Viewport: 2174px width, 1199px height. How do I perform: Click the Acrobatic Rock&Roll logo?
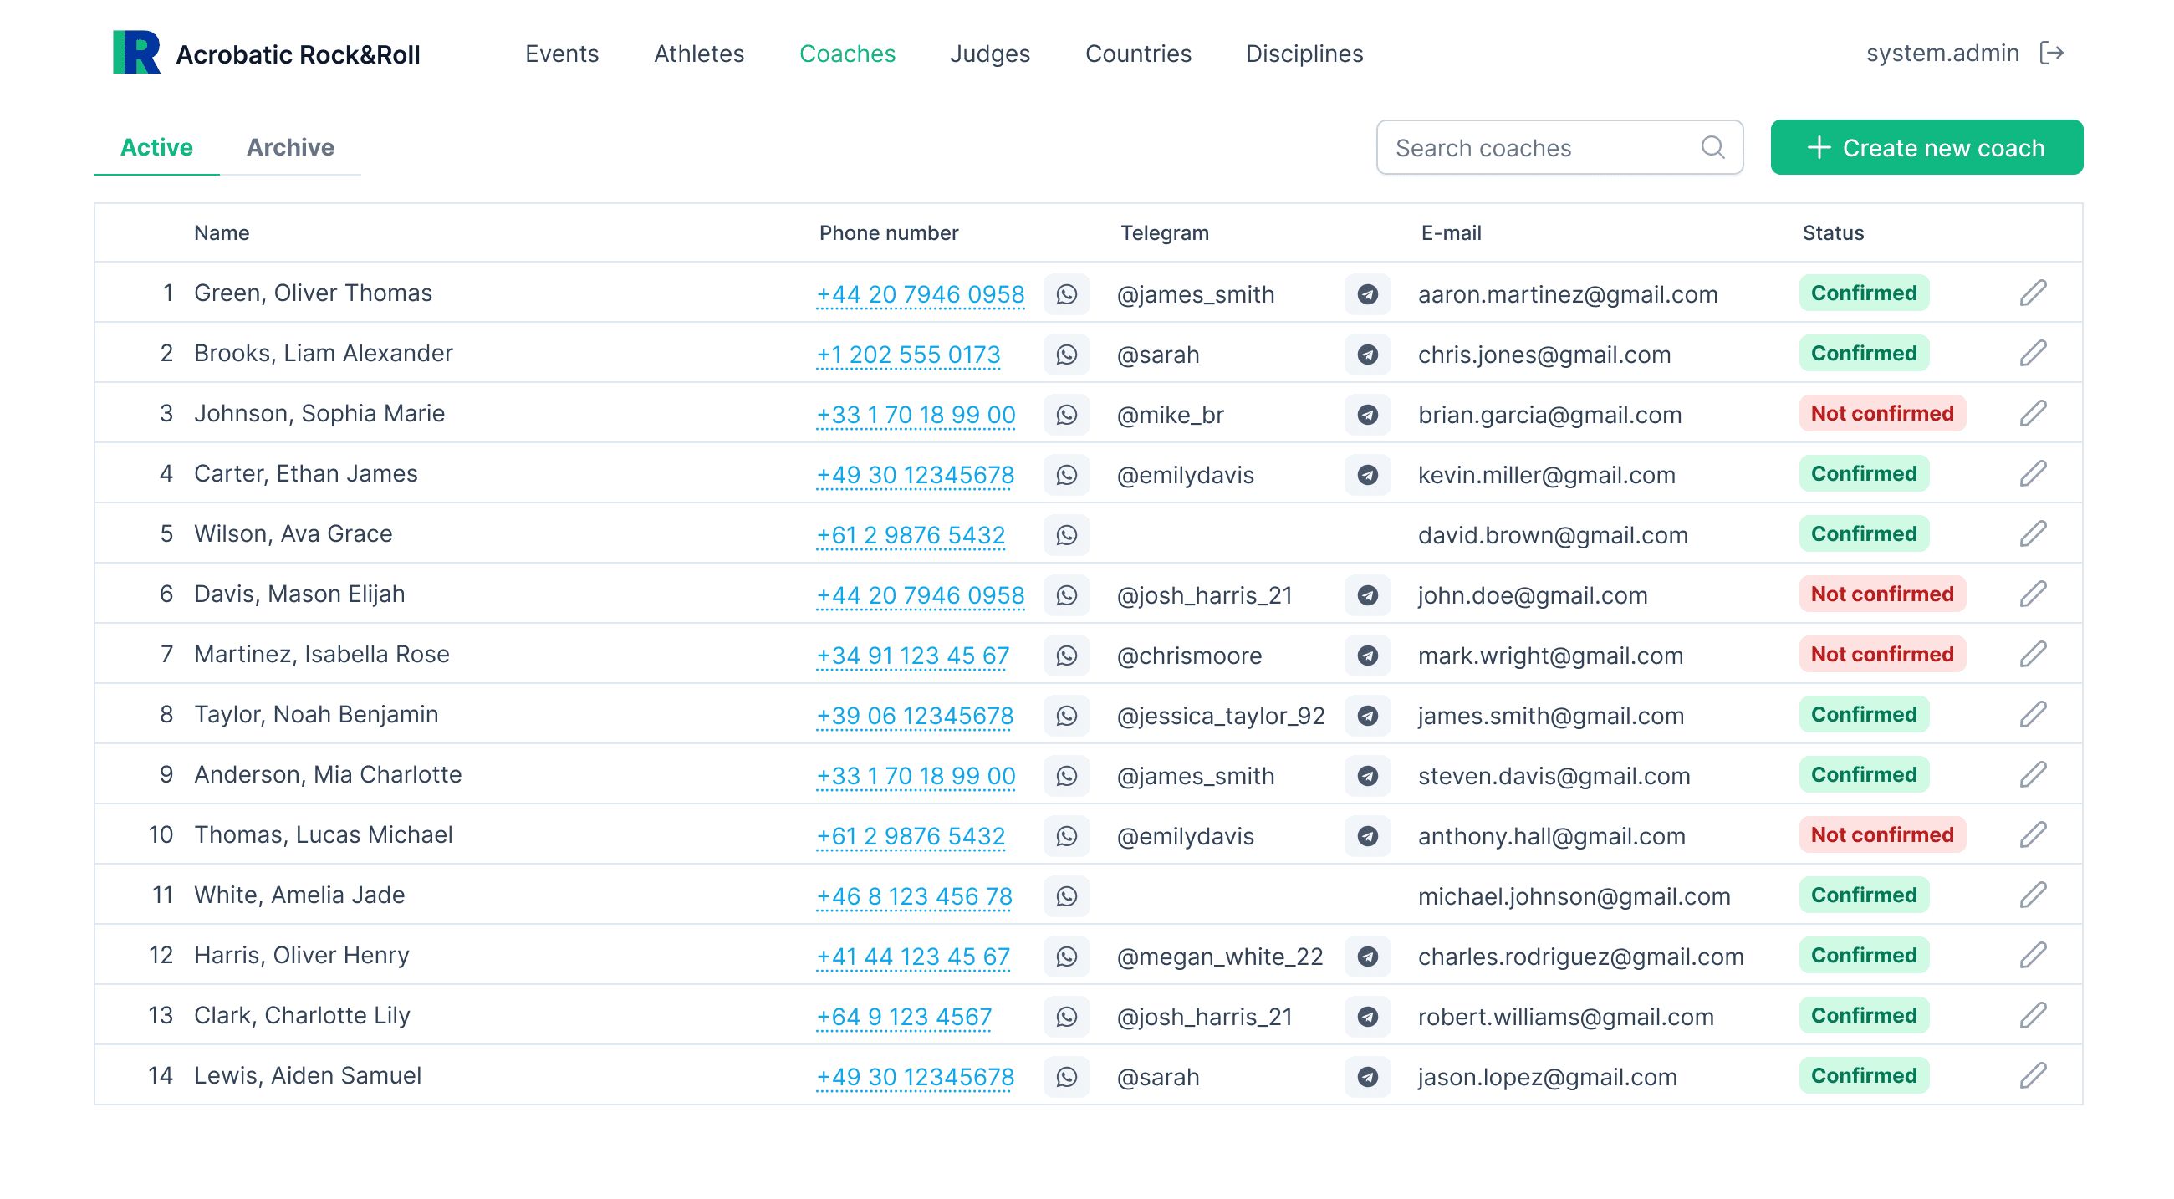coord(266,54)
